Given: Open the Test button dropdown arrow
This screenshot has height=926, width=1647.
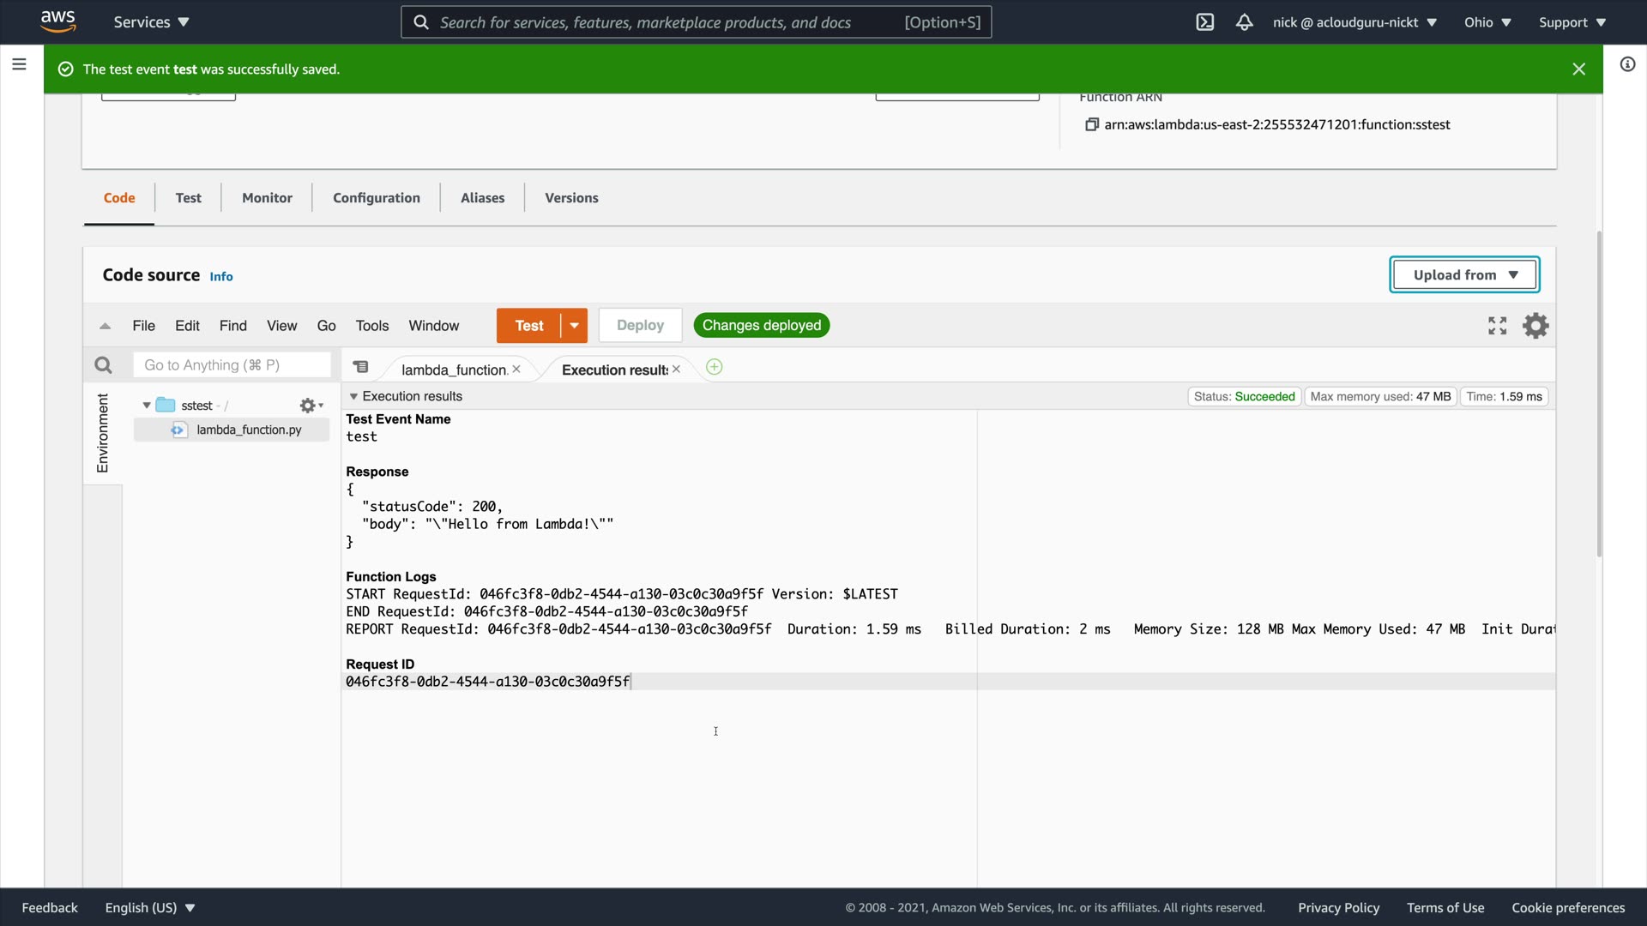Looking at the screenshot, I should [574, 326].
